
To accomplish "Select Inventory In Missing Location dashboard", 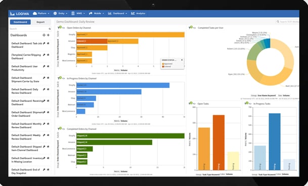I will 27,160.
